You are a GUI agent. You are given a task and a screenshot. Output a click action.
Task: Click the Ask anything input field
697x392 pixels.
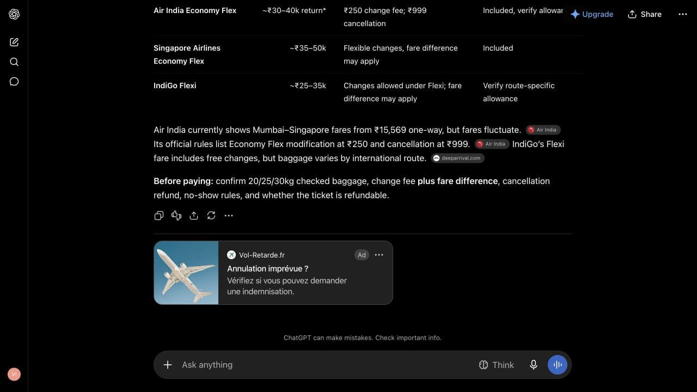(327, 365)
